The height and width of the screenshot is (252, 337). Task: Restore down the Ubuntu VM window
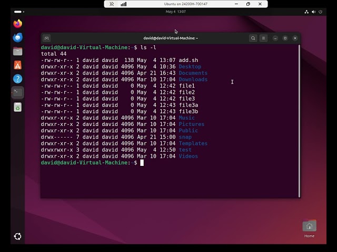point(248,4)
